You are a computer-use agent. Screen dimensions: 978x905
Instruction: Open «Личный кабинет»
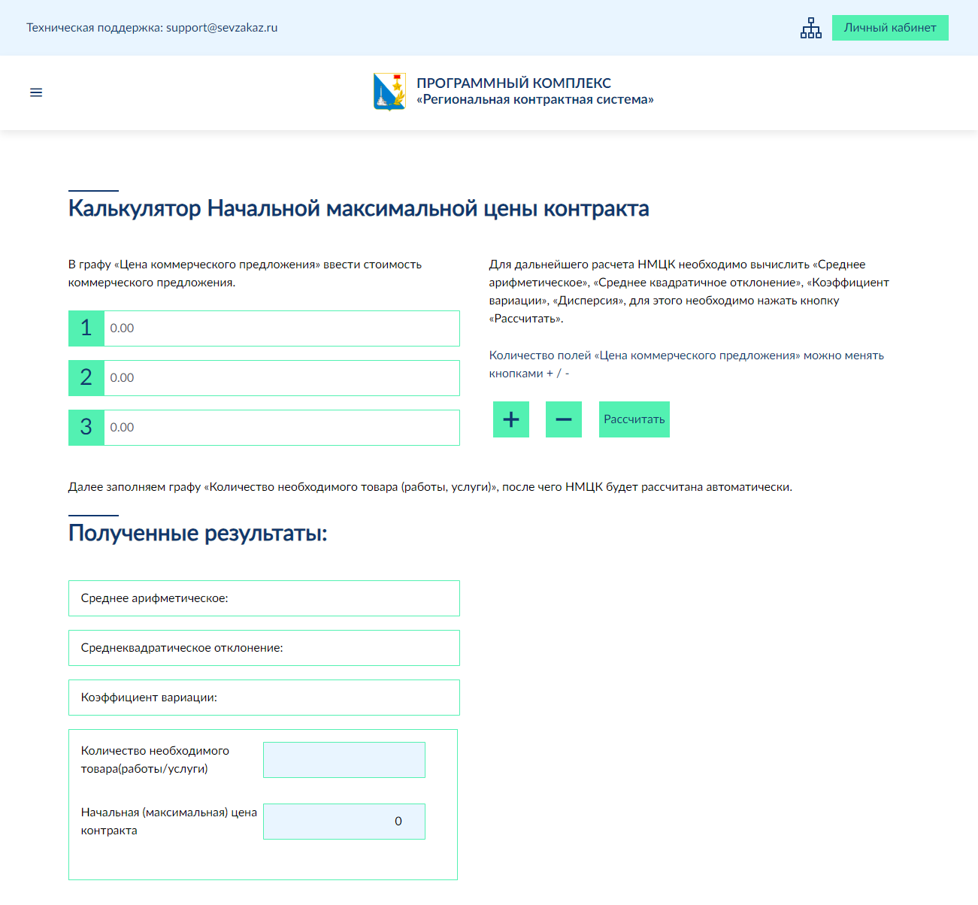[x=890, y=28]
